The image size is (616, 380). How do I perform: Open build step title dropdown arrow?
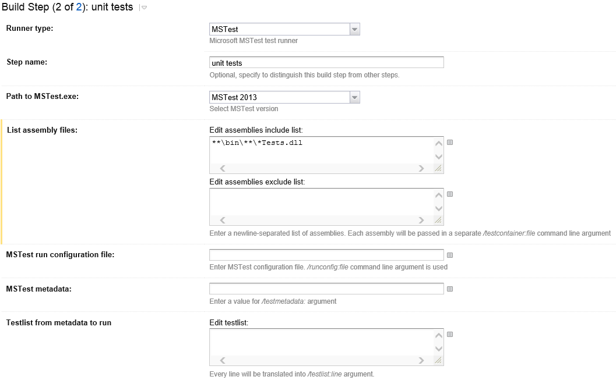coord(144,8)
